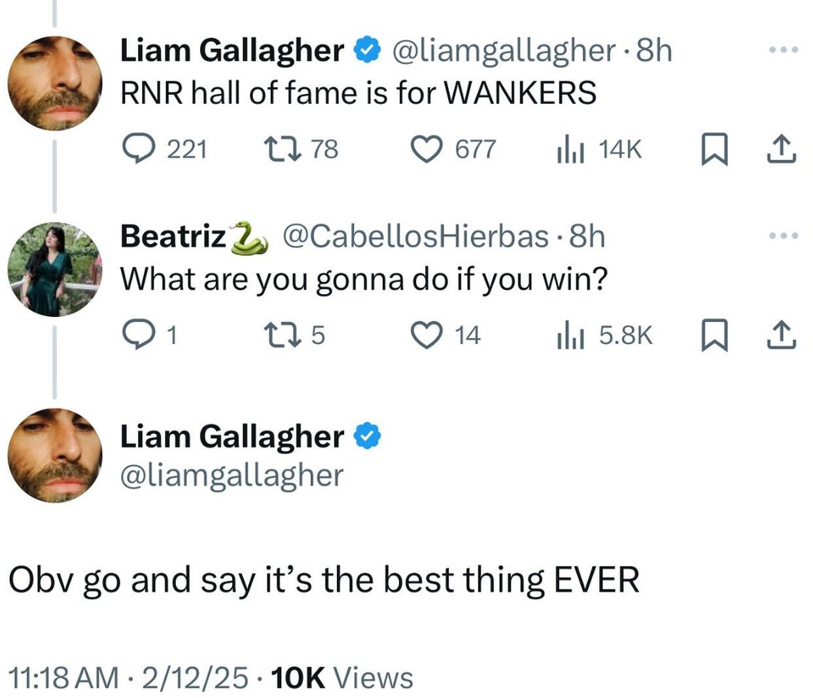Open Beatriz's profile picture

coord(55,269)
